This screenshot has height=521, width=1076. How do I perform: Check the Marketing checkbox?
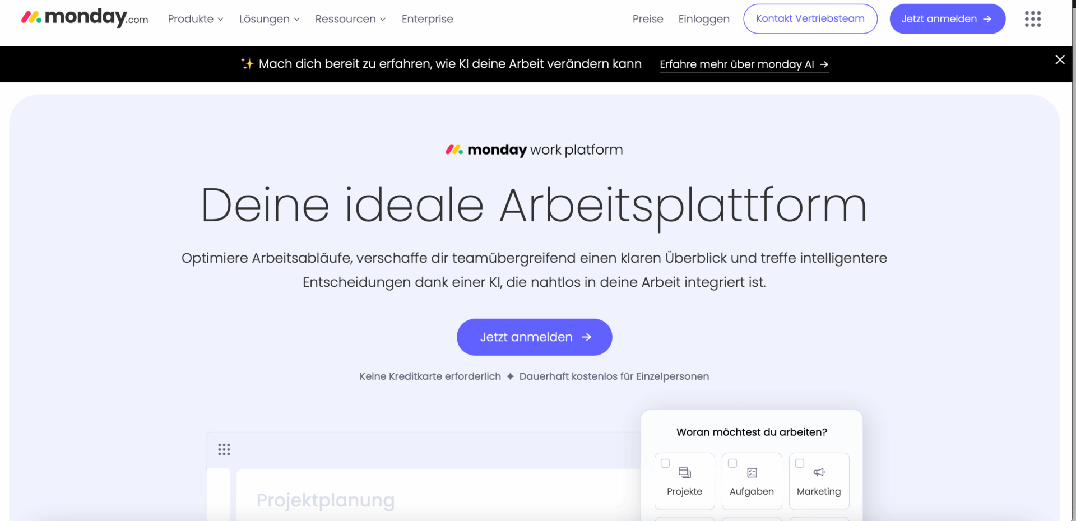tap(800, 463)
